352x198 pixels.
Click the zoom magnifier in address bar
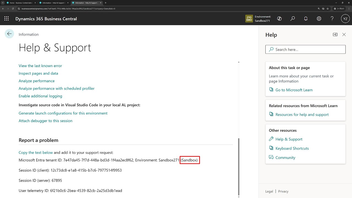coord(318,9)
